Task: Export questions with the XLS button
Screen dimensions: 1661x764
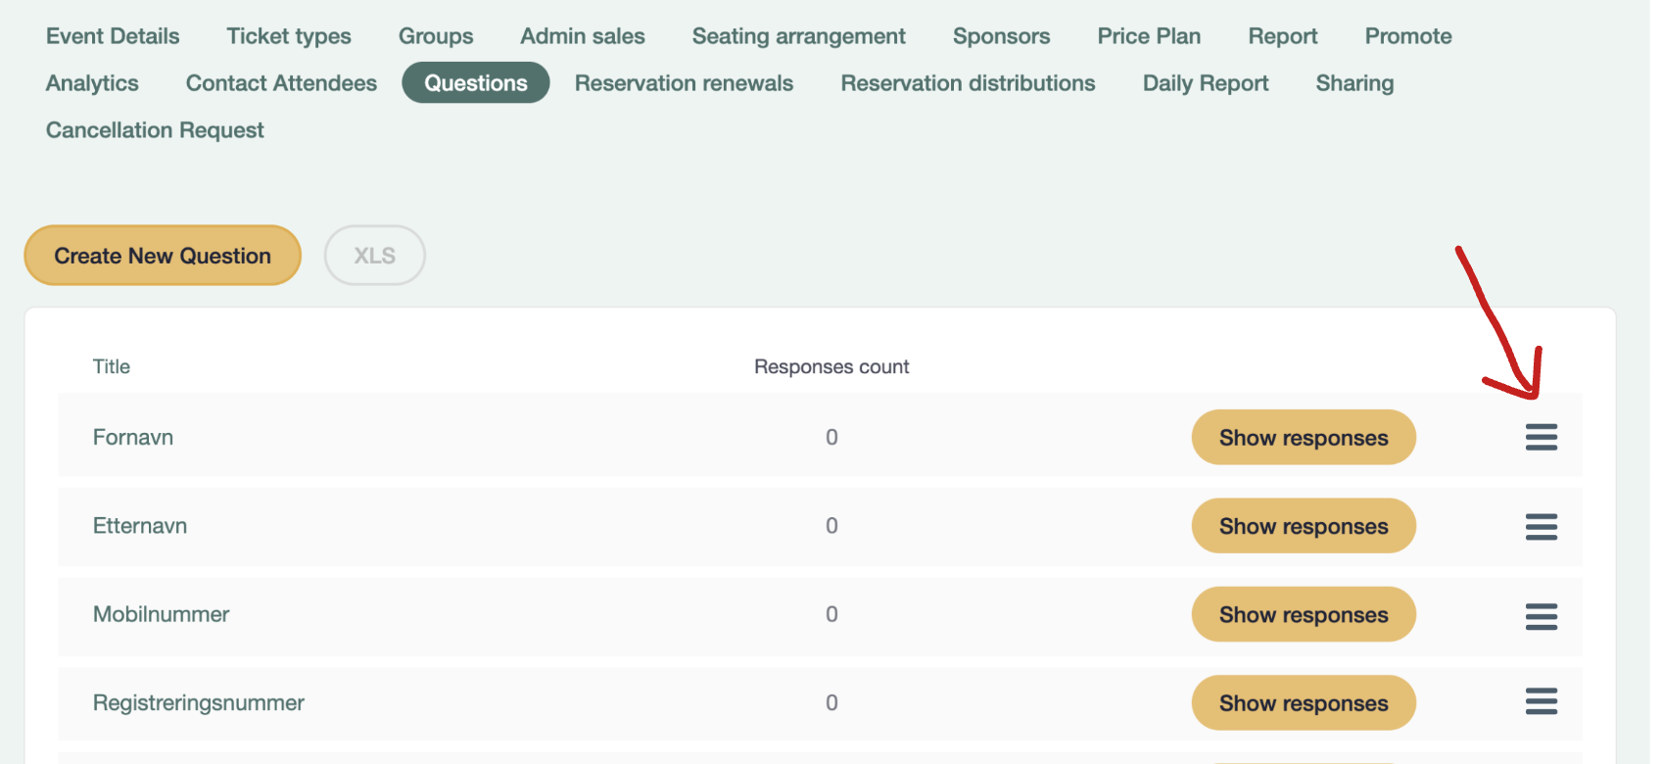Action: pyautogui.click(x=374, y=256)
